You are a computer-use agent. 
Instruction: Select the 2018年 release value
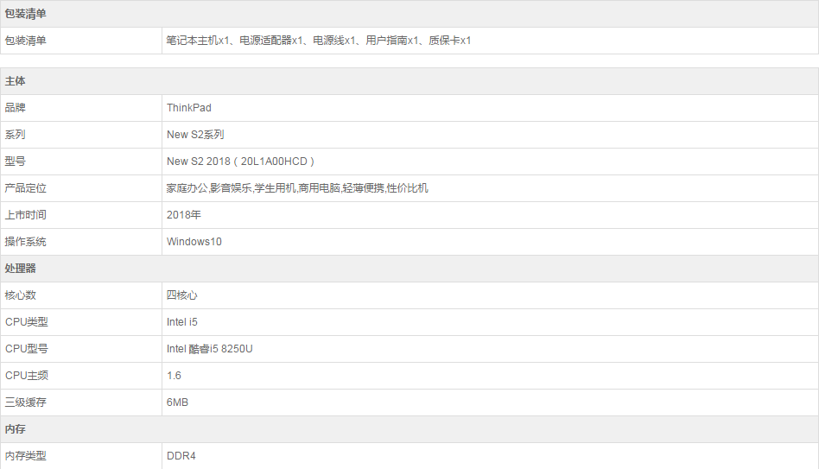[183, 215]
